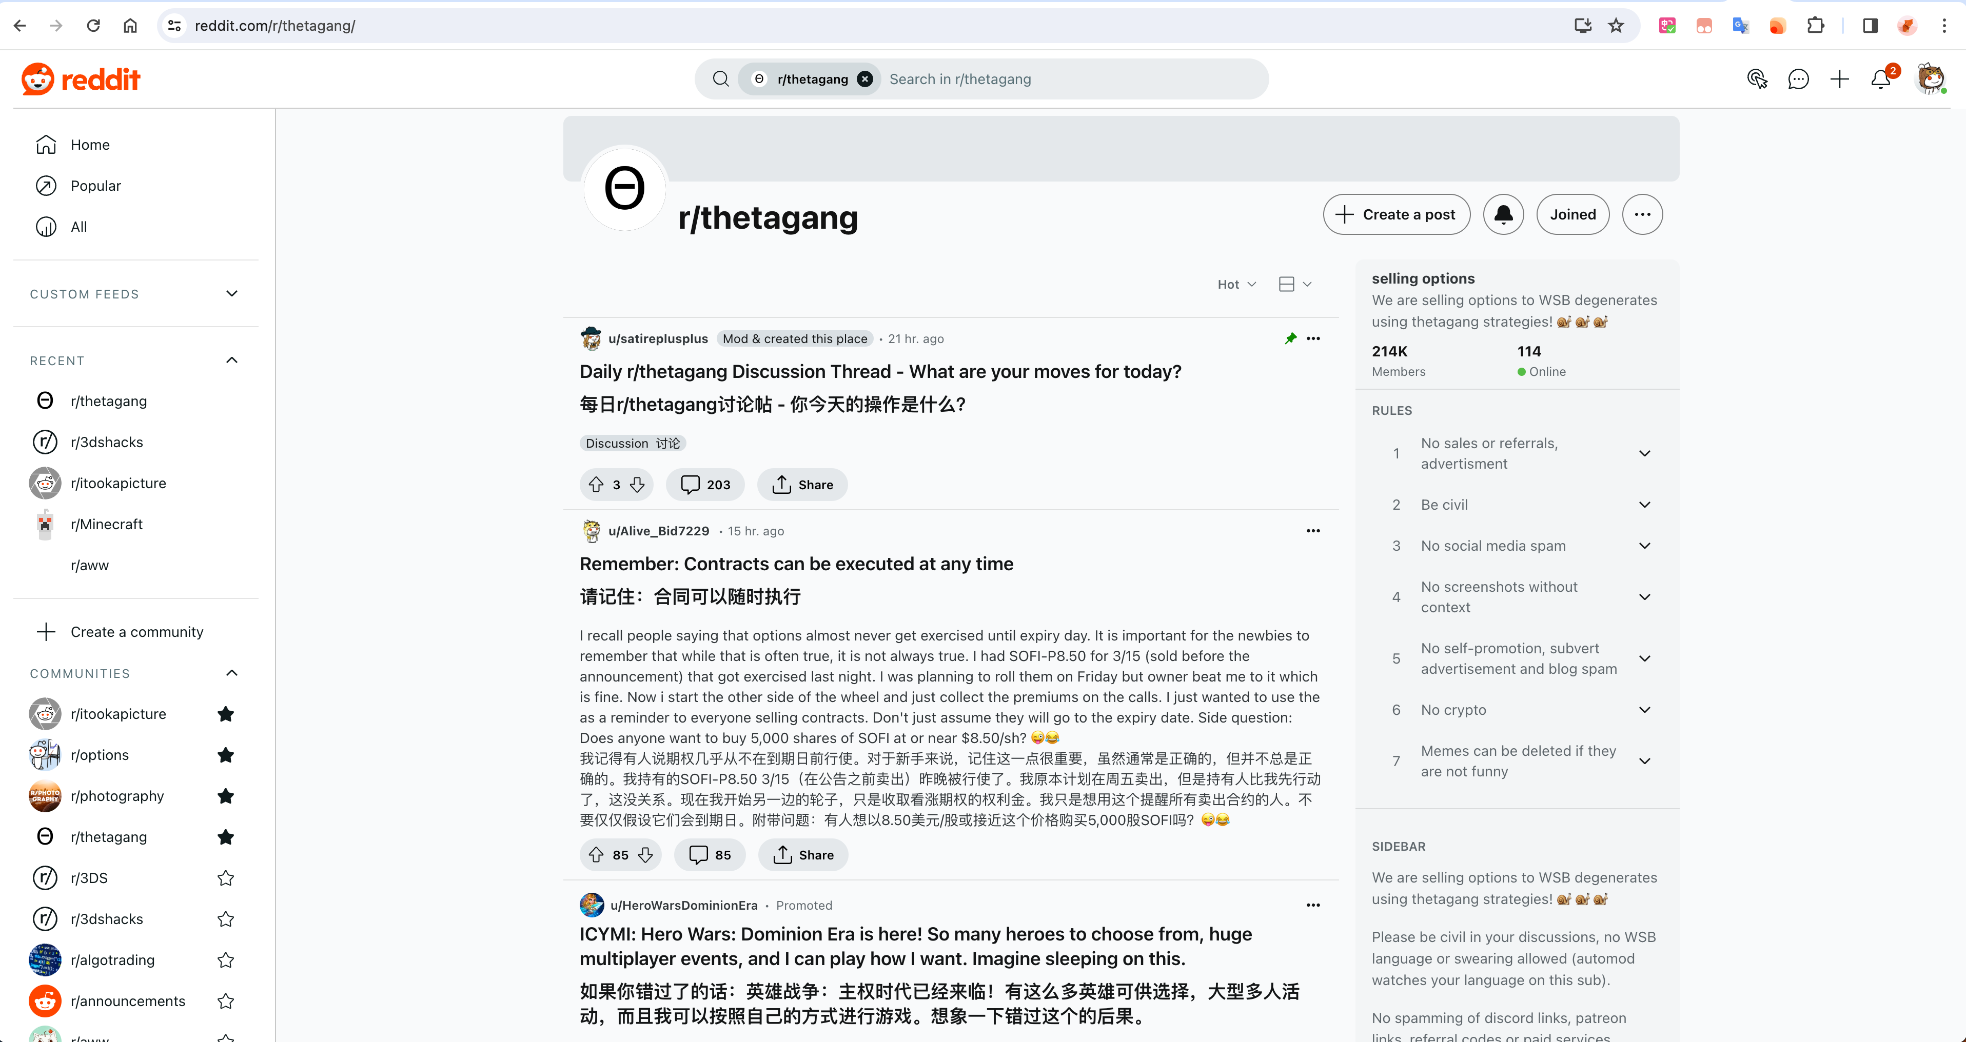Click the r/thetagang community avatar
1966x1042 pixels.
[x=625, y=188]
